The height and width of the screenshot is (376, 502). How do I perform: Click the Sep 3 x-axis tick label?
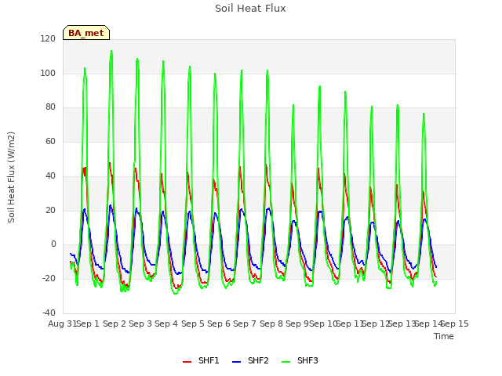(140, 324)
